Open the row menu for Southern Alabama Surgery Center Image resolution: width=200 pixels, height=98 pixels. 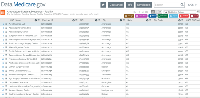click(x=6, y=94)
